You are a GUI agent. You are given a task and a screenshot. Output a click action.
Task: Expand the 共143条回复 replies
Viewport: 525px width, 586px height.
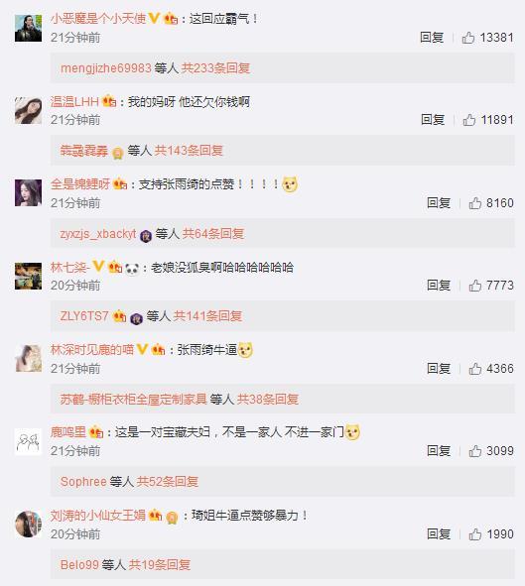[189, 151]
